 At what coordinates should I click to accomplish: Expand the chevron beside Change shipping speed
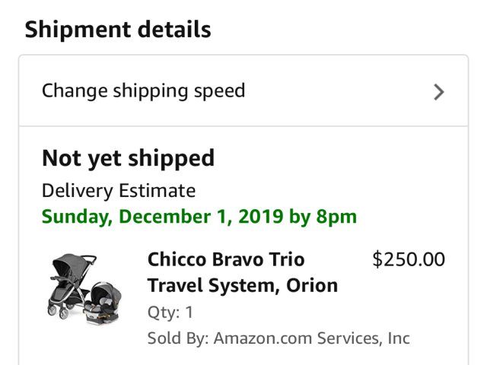438,92
